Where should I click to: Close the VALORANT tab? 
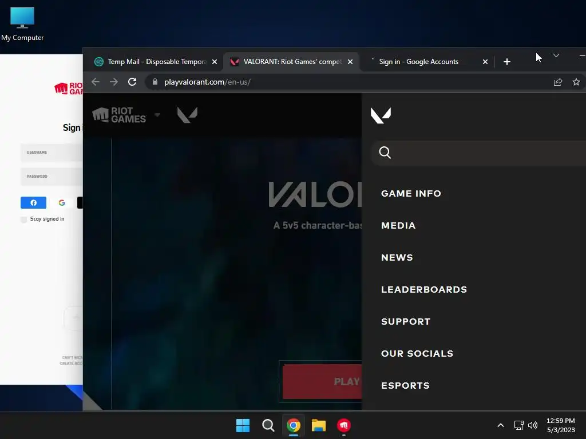click(350, 62)
